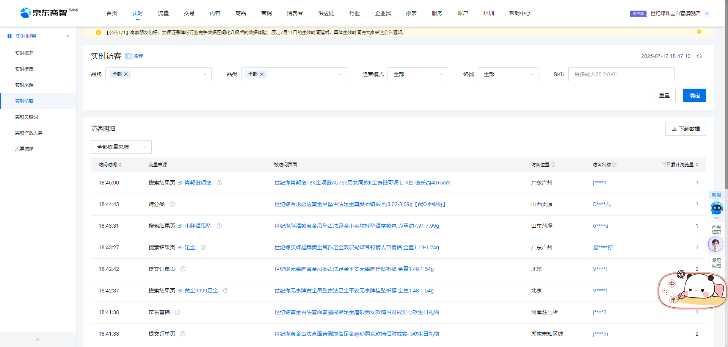The image size is (728, 347).
Task: Open the 客服 robot assistant icon
Action: click(716, 208)
